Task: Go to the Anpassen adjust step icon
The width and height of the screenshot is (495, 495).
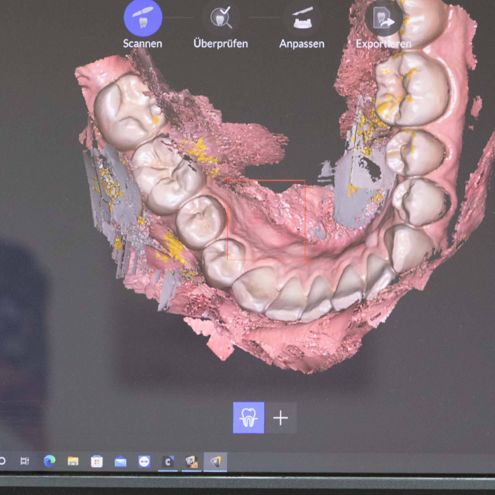Action: point(303,18)
